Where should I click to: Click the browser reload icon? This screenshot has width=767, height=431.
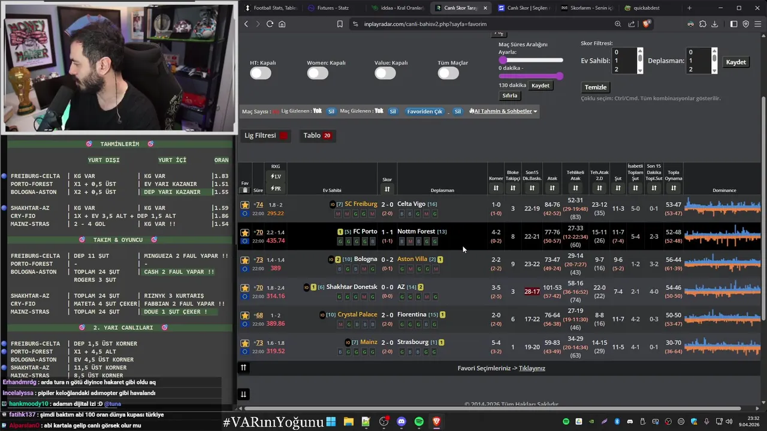(x=270, y=24)
